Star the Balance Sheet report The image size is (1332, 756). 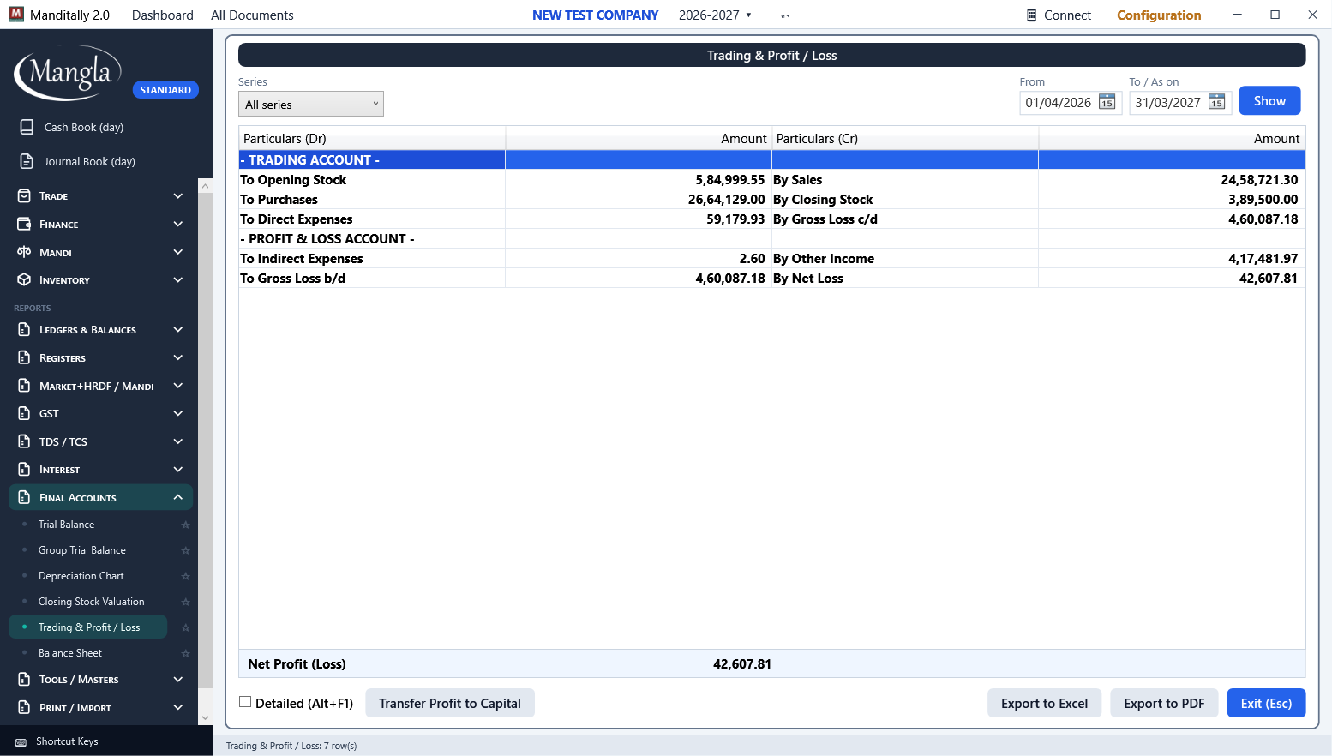185,653
